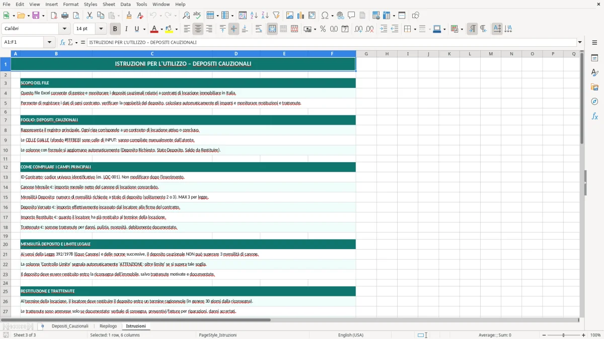Image resolution: width=604 pixels, height=339 pixels.
Task: Open the conditional formatting dropdown arrow
Action: click(462, 29)
